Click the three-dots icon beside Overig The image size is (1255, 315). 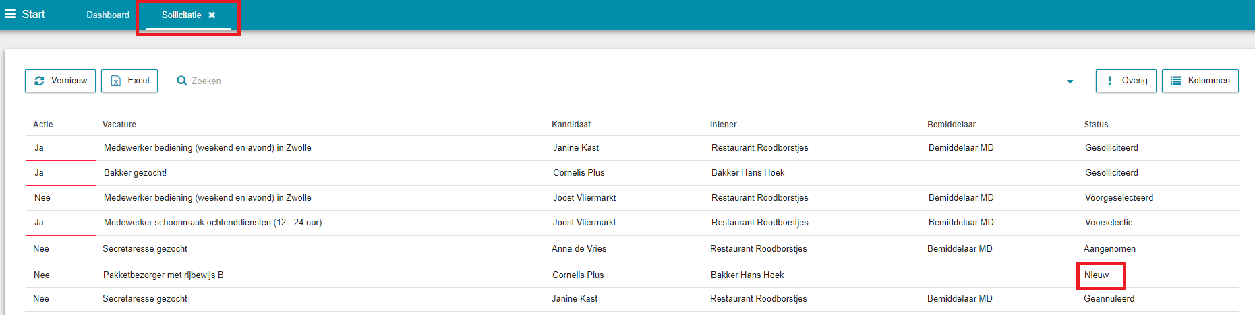coord(1110,81)
